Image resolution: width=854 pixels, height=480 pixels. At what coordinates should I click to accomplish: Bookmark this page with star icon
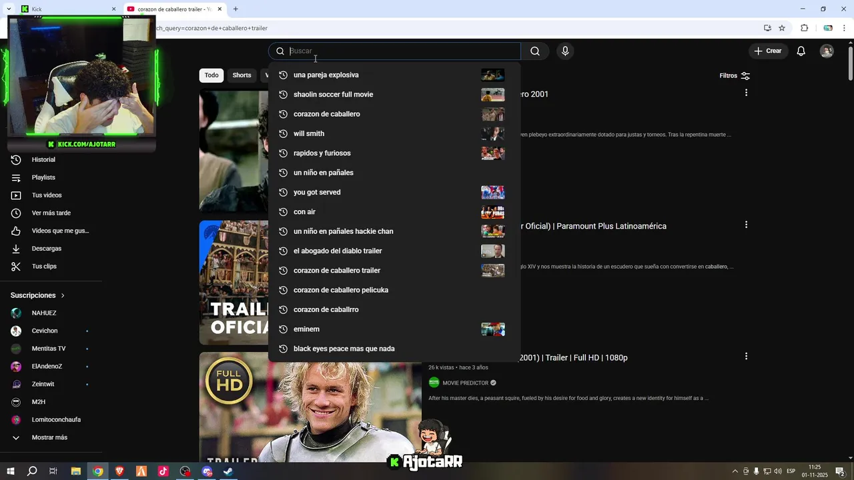pos(782,28)
